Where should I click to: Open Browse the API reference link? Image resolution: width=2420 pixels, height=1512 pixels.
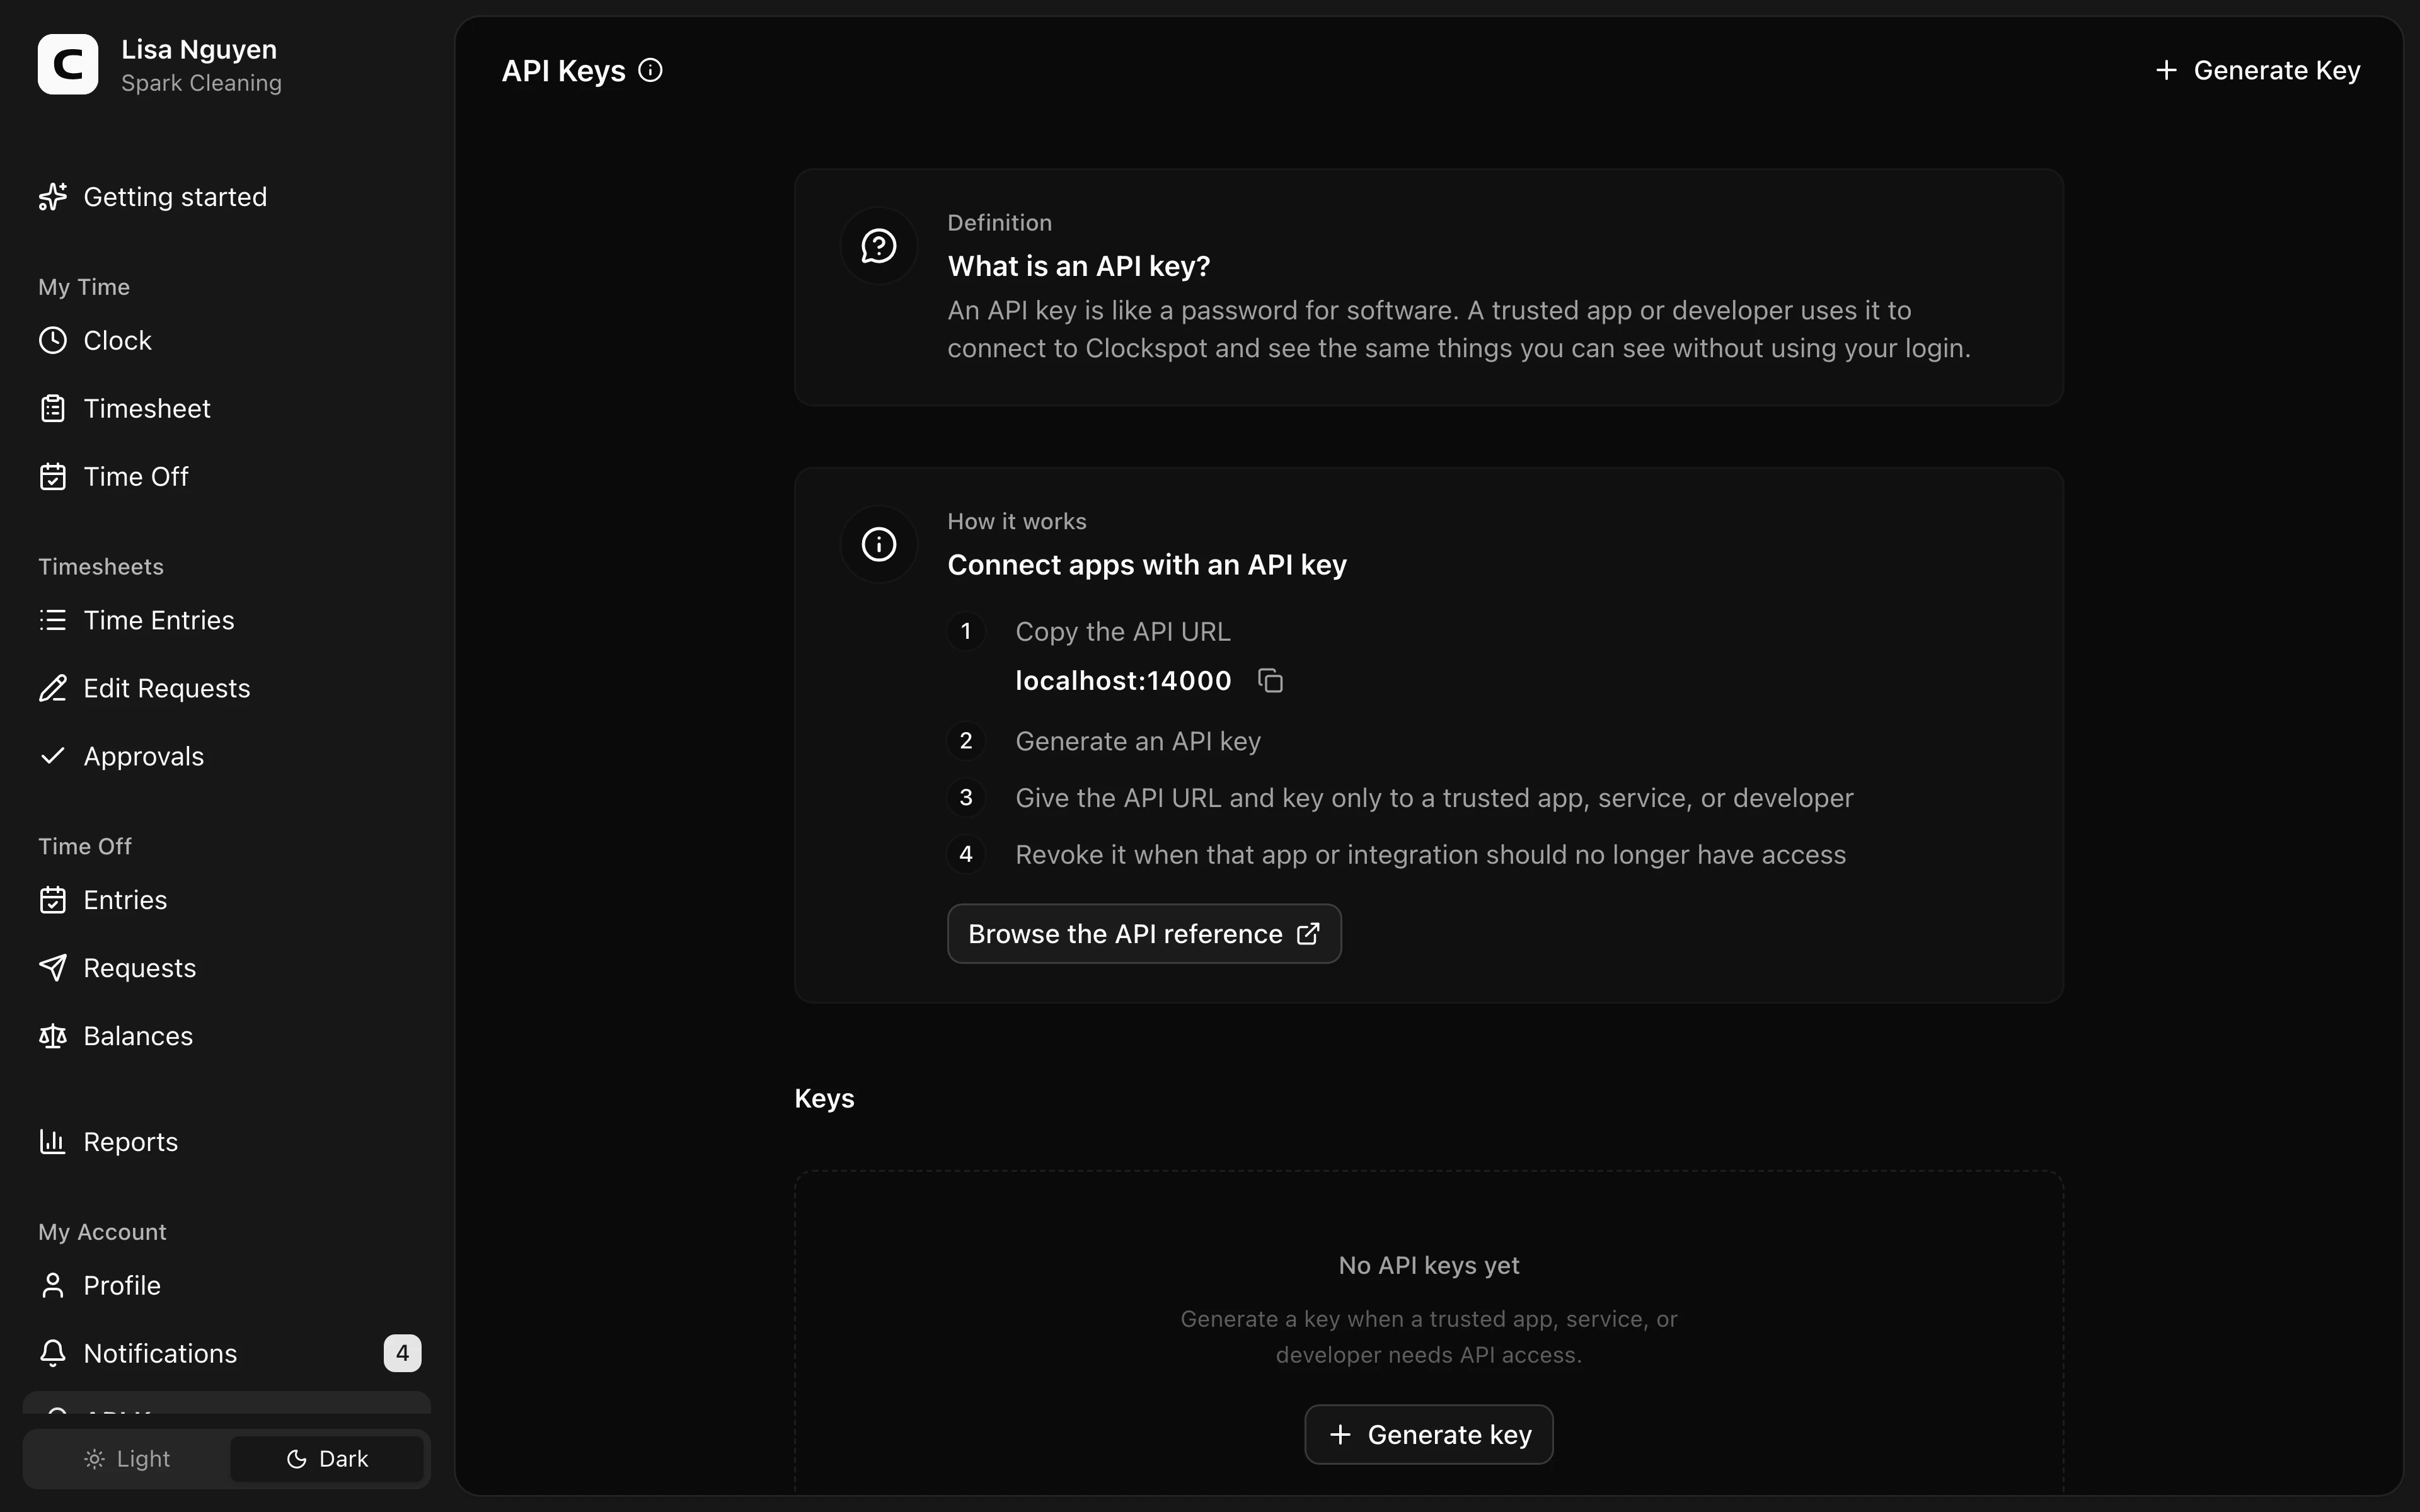click(1144, 934)
